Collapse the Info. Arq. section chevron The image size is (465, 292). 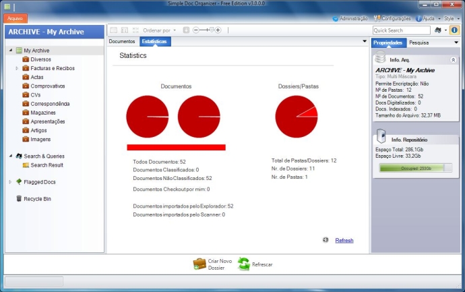tap(453, 60)
